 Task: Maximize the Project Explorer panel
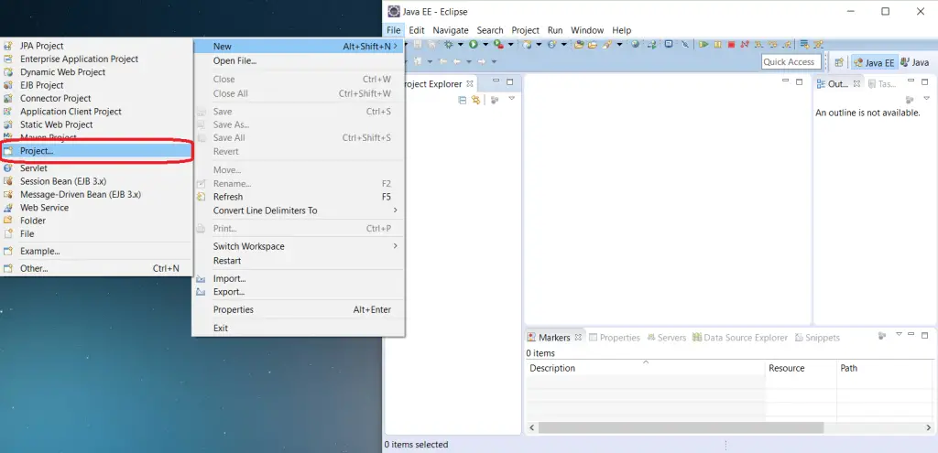[509, 81]
